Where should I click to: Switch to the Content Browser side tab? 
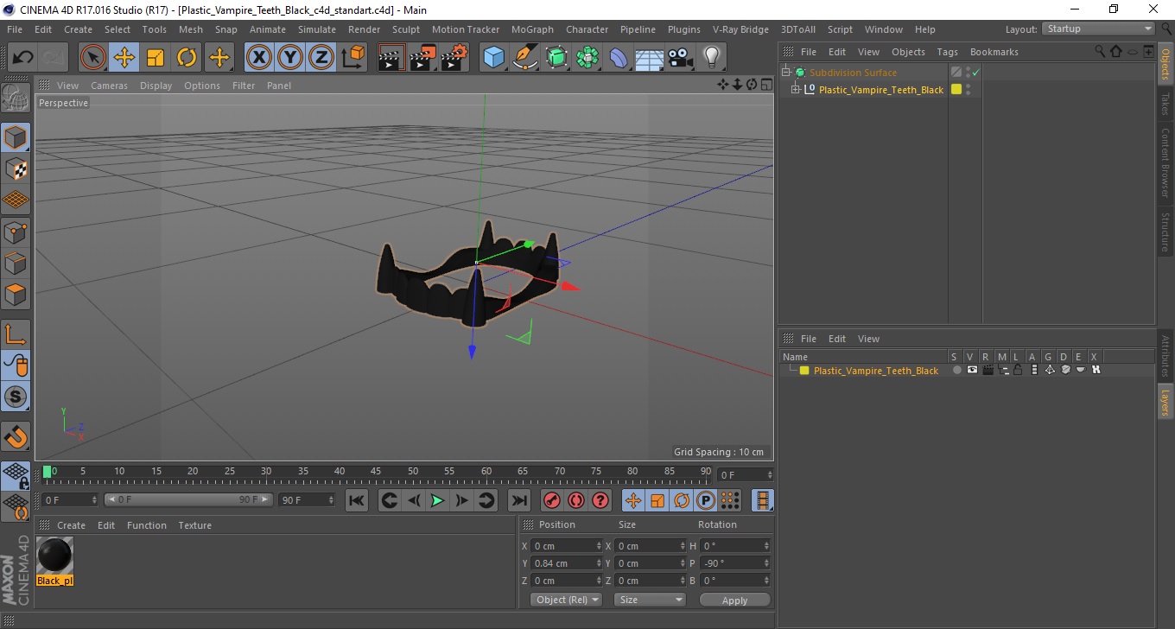[x=1165, y=163]
